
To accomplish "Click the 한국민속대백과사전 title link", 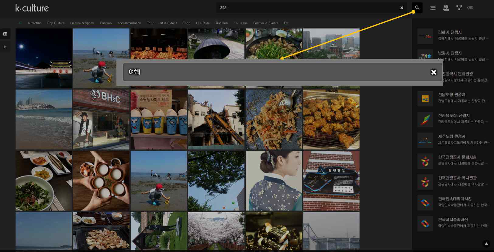I will tap(455, 199).
